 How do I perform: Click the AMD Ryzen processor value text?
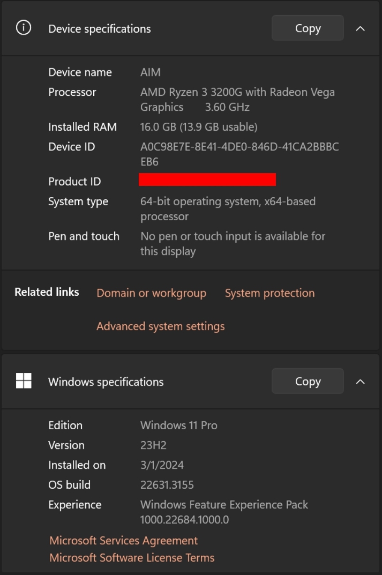tap(237, 99)
